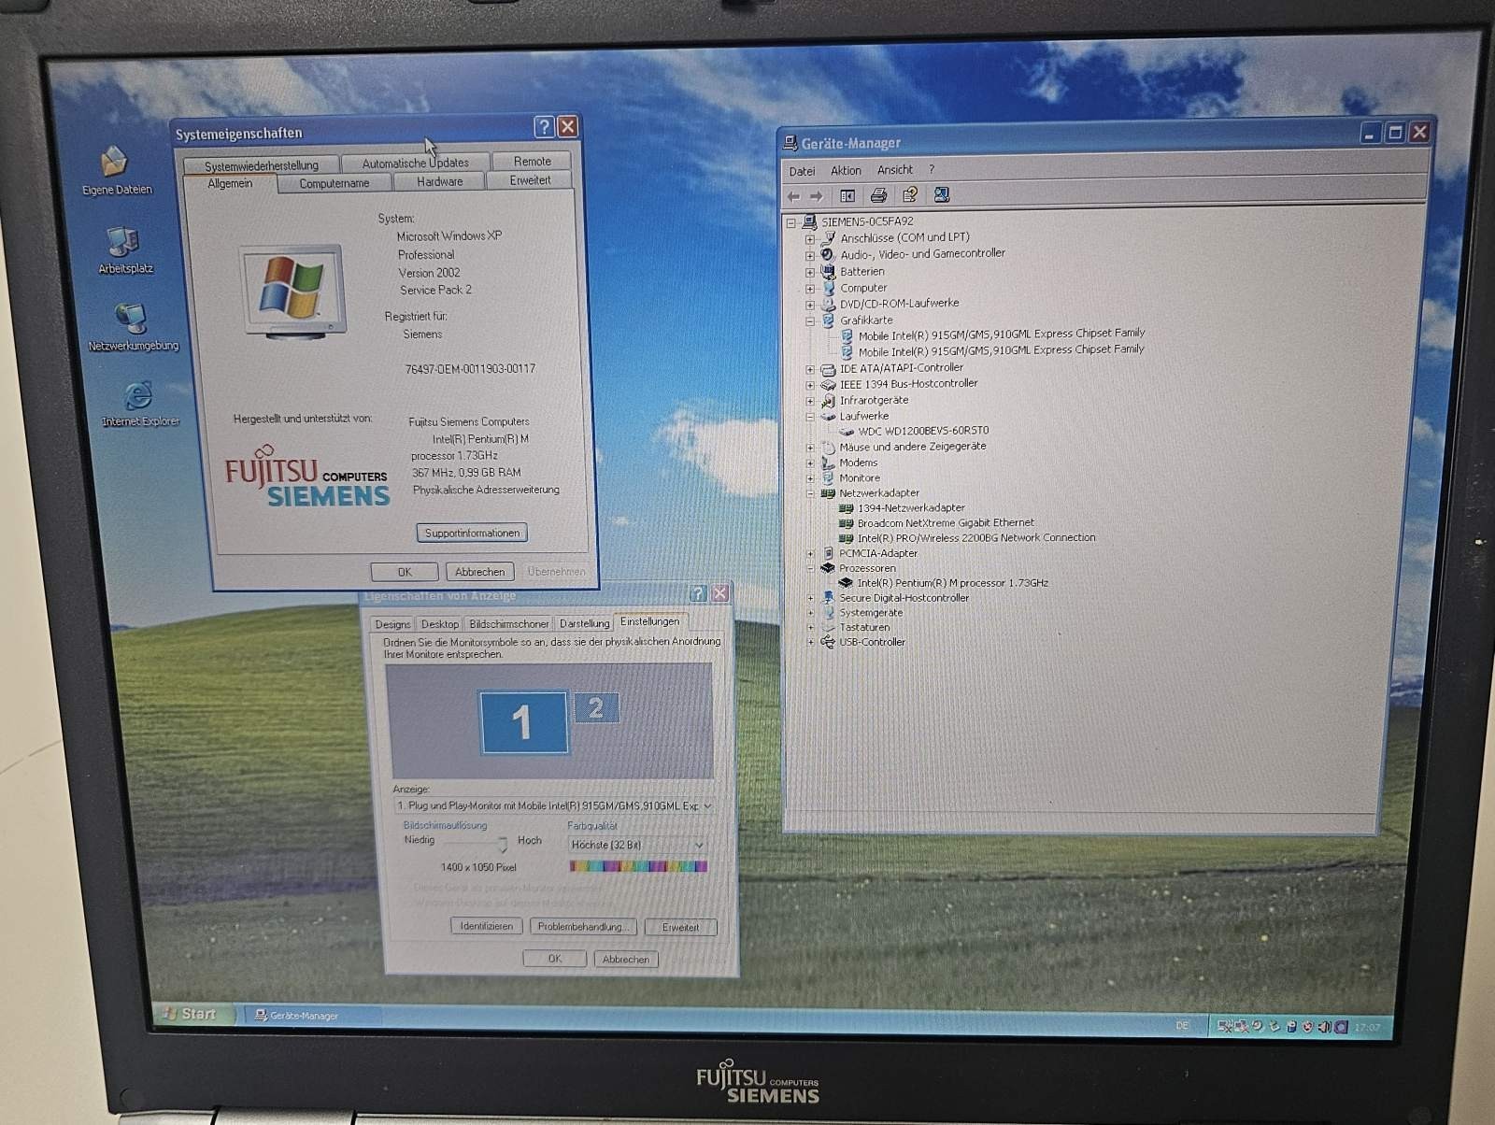Image resolution: width=1495 pixels, height=1125 pixels.
Task: Open the Darstellung tab in display properties
Action: click(x=584, y=623)
